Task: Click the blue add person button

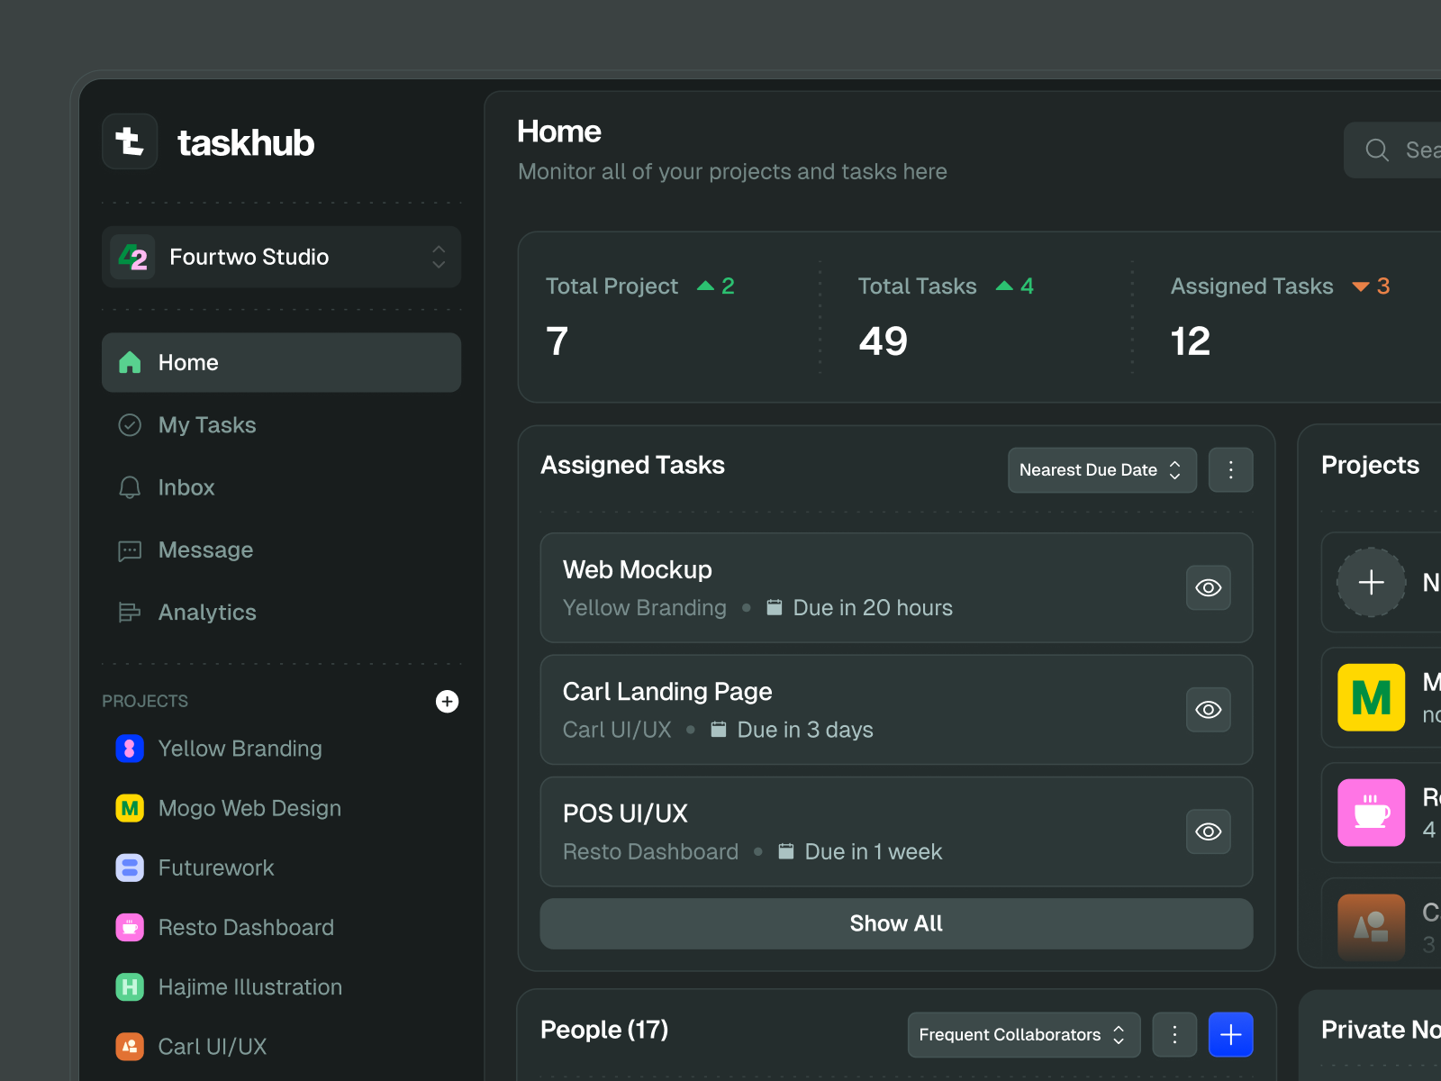Action: 1230,1034
